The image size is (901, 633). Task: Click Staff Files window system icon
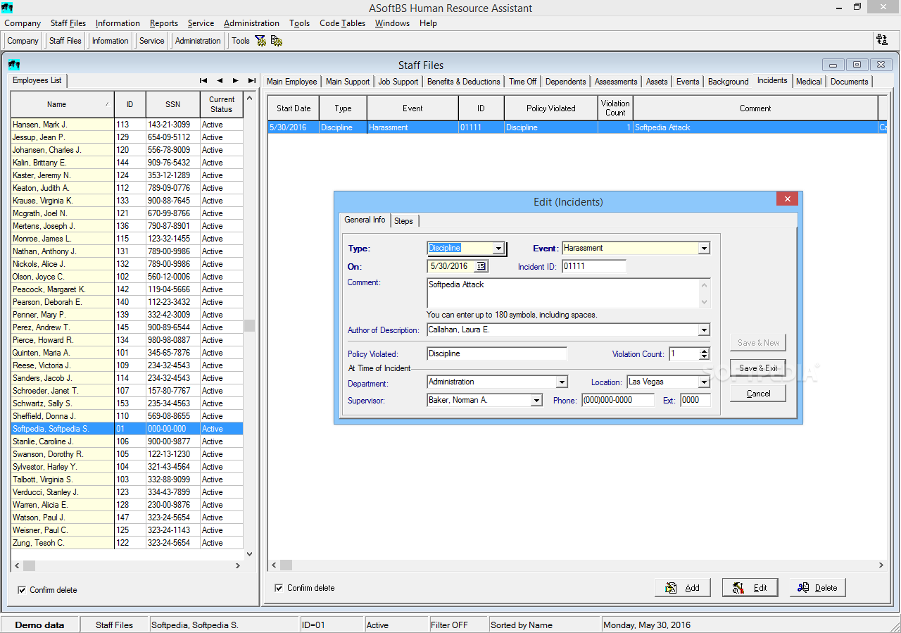pos(14,65)
